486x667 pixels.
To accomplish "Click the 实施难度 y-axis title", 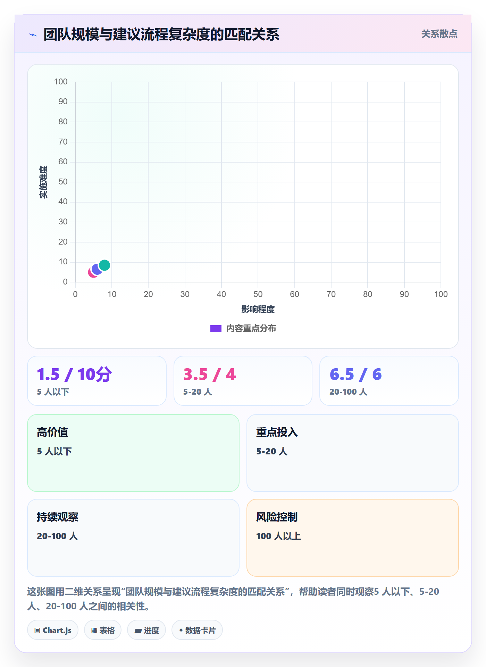I will tap(43, 182).
